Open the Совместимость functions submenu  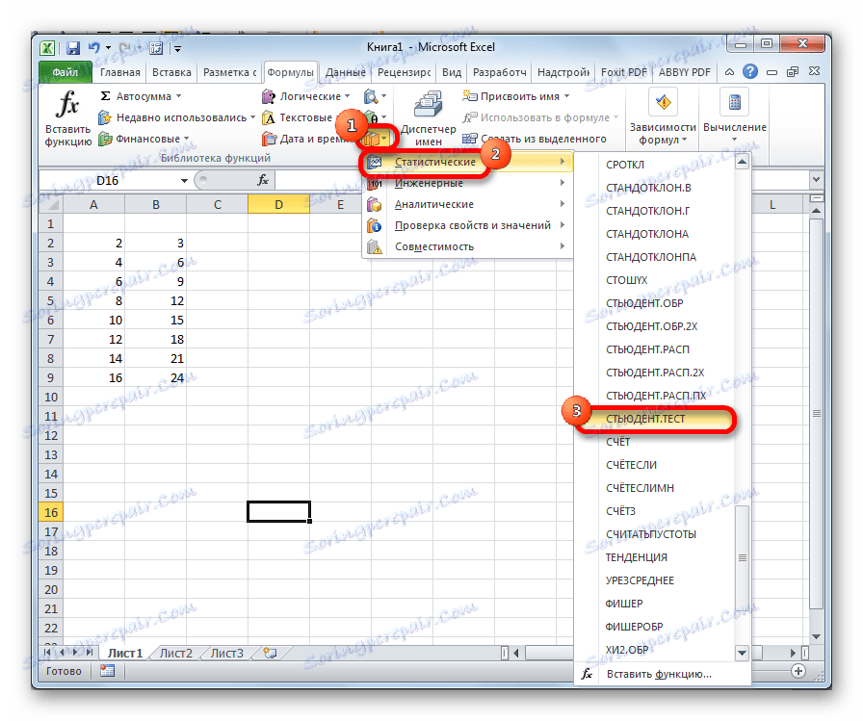click(467, 246)
